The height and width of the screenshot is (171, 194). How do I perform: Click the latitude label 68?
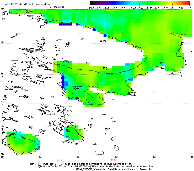pyautogui.click(x=2, y=43)
